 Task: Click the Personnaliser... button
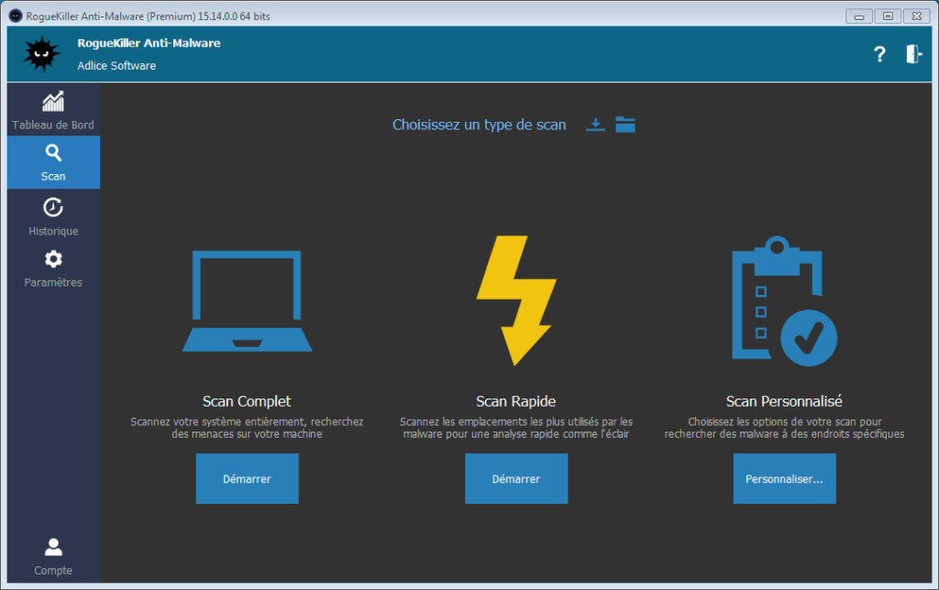784,478
